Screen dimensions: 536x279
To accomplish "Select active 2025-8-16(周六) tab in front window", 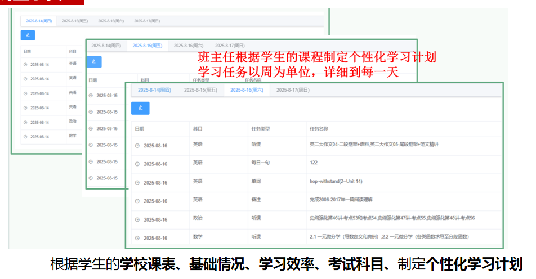I will (247, 90).
